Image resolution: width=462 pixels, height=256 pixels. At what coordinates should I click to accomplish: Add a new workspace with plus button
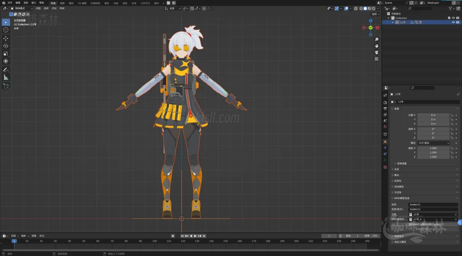pos(163,3)
